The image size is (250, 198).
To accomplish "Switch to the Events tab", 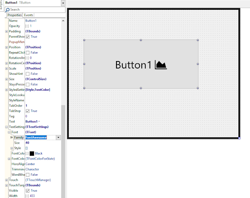I will click(x=29, y=15).
